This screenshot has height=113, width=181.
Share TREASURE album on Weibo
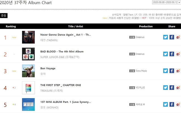click(x=178, y=88)
